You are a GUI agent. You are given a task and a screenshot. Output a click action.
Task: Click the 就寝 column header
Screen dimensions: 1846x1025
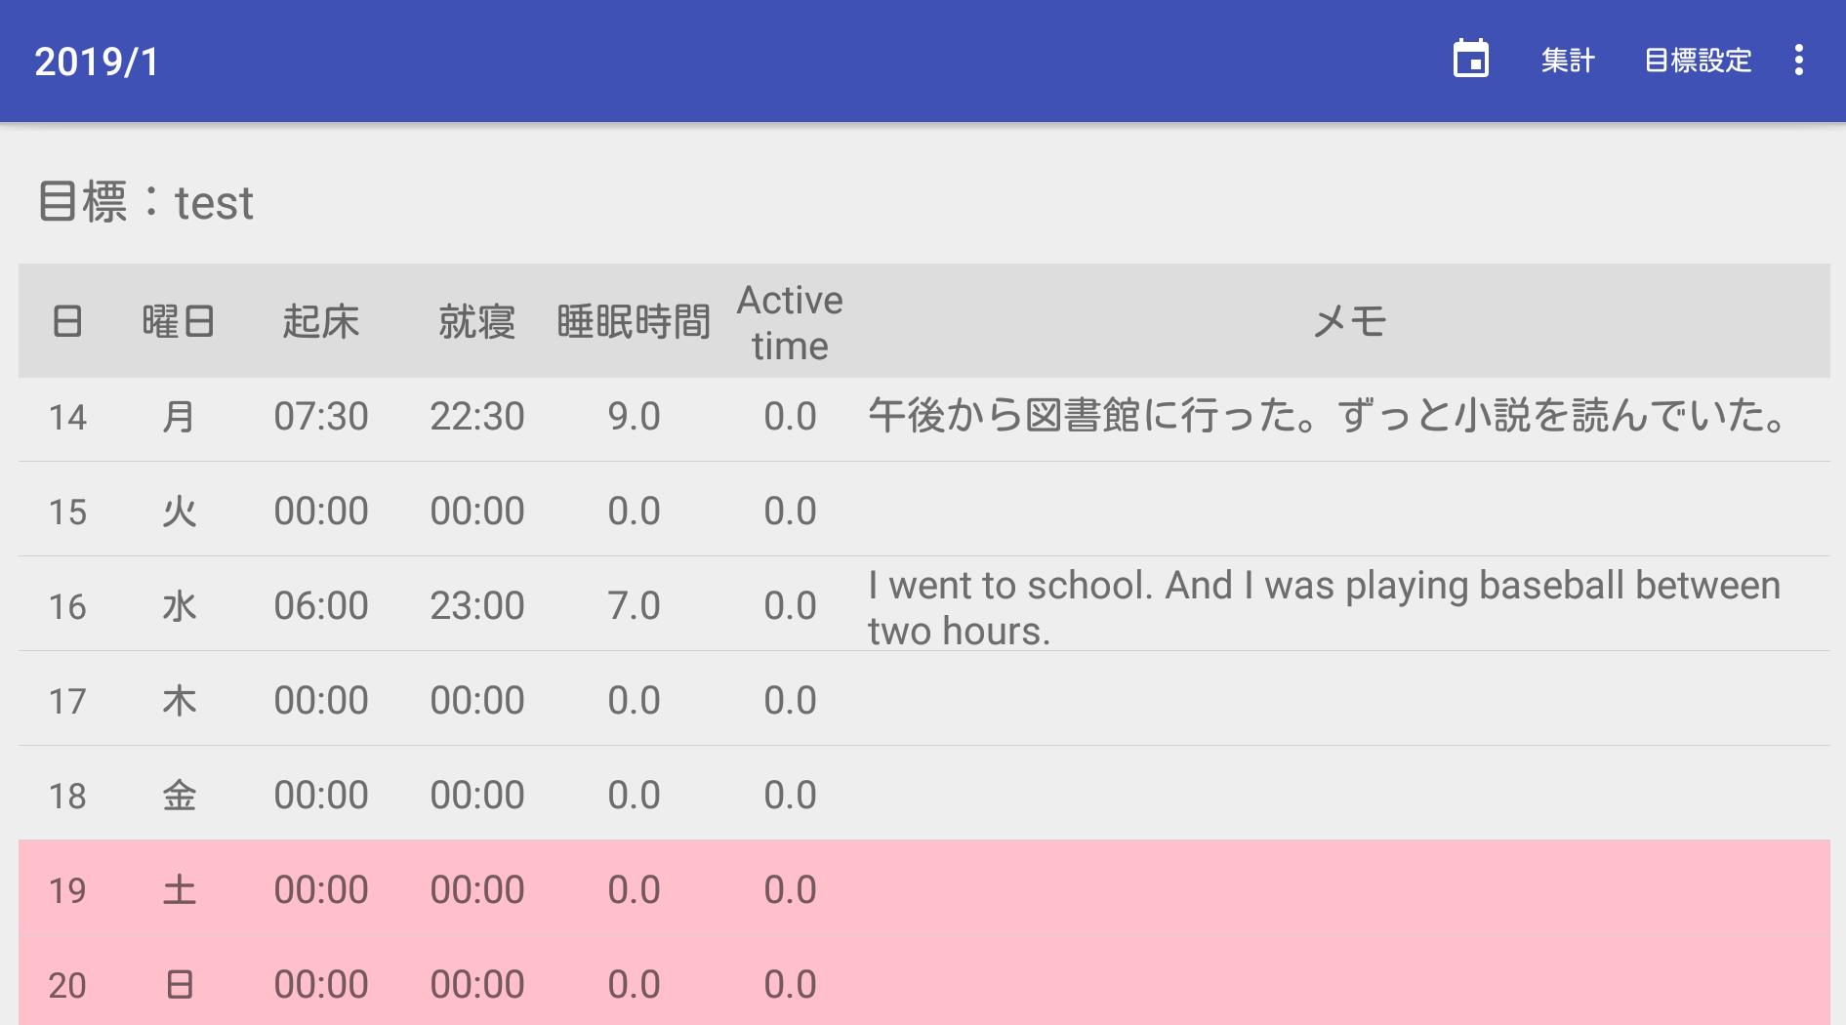tap(476, 321)
